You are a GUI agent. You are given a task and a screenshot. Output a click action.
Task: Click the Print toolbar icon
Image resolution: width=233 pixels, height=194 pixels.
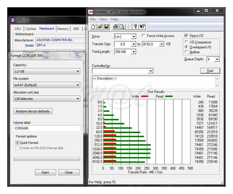coord(115,27)
